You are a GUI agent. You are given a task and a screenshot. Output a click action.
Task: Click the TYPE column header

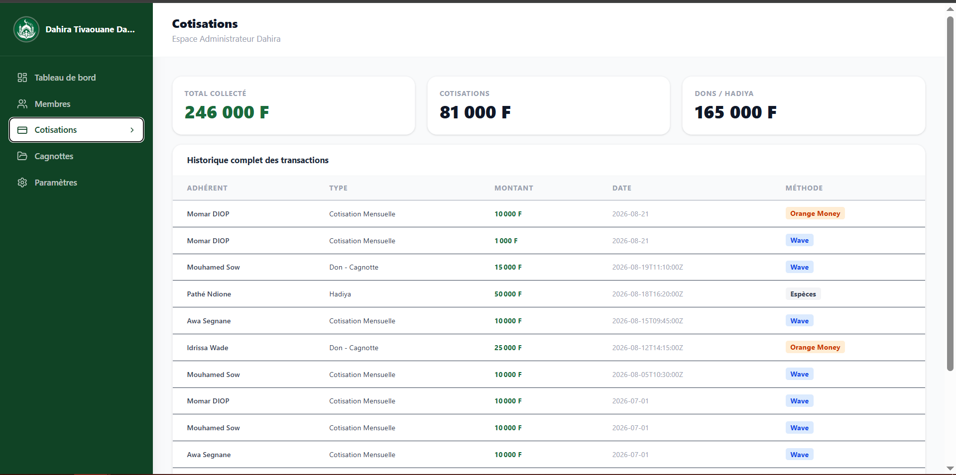338,188
